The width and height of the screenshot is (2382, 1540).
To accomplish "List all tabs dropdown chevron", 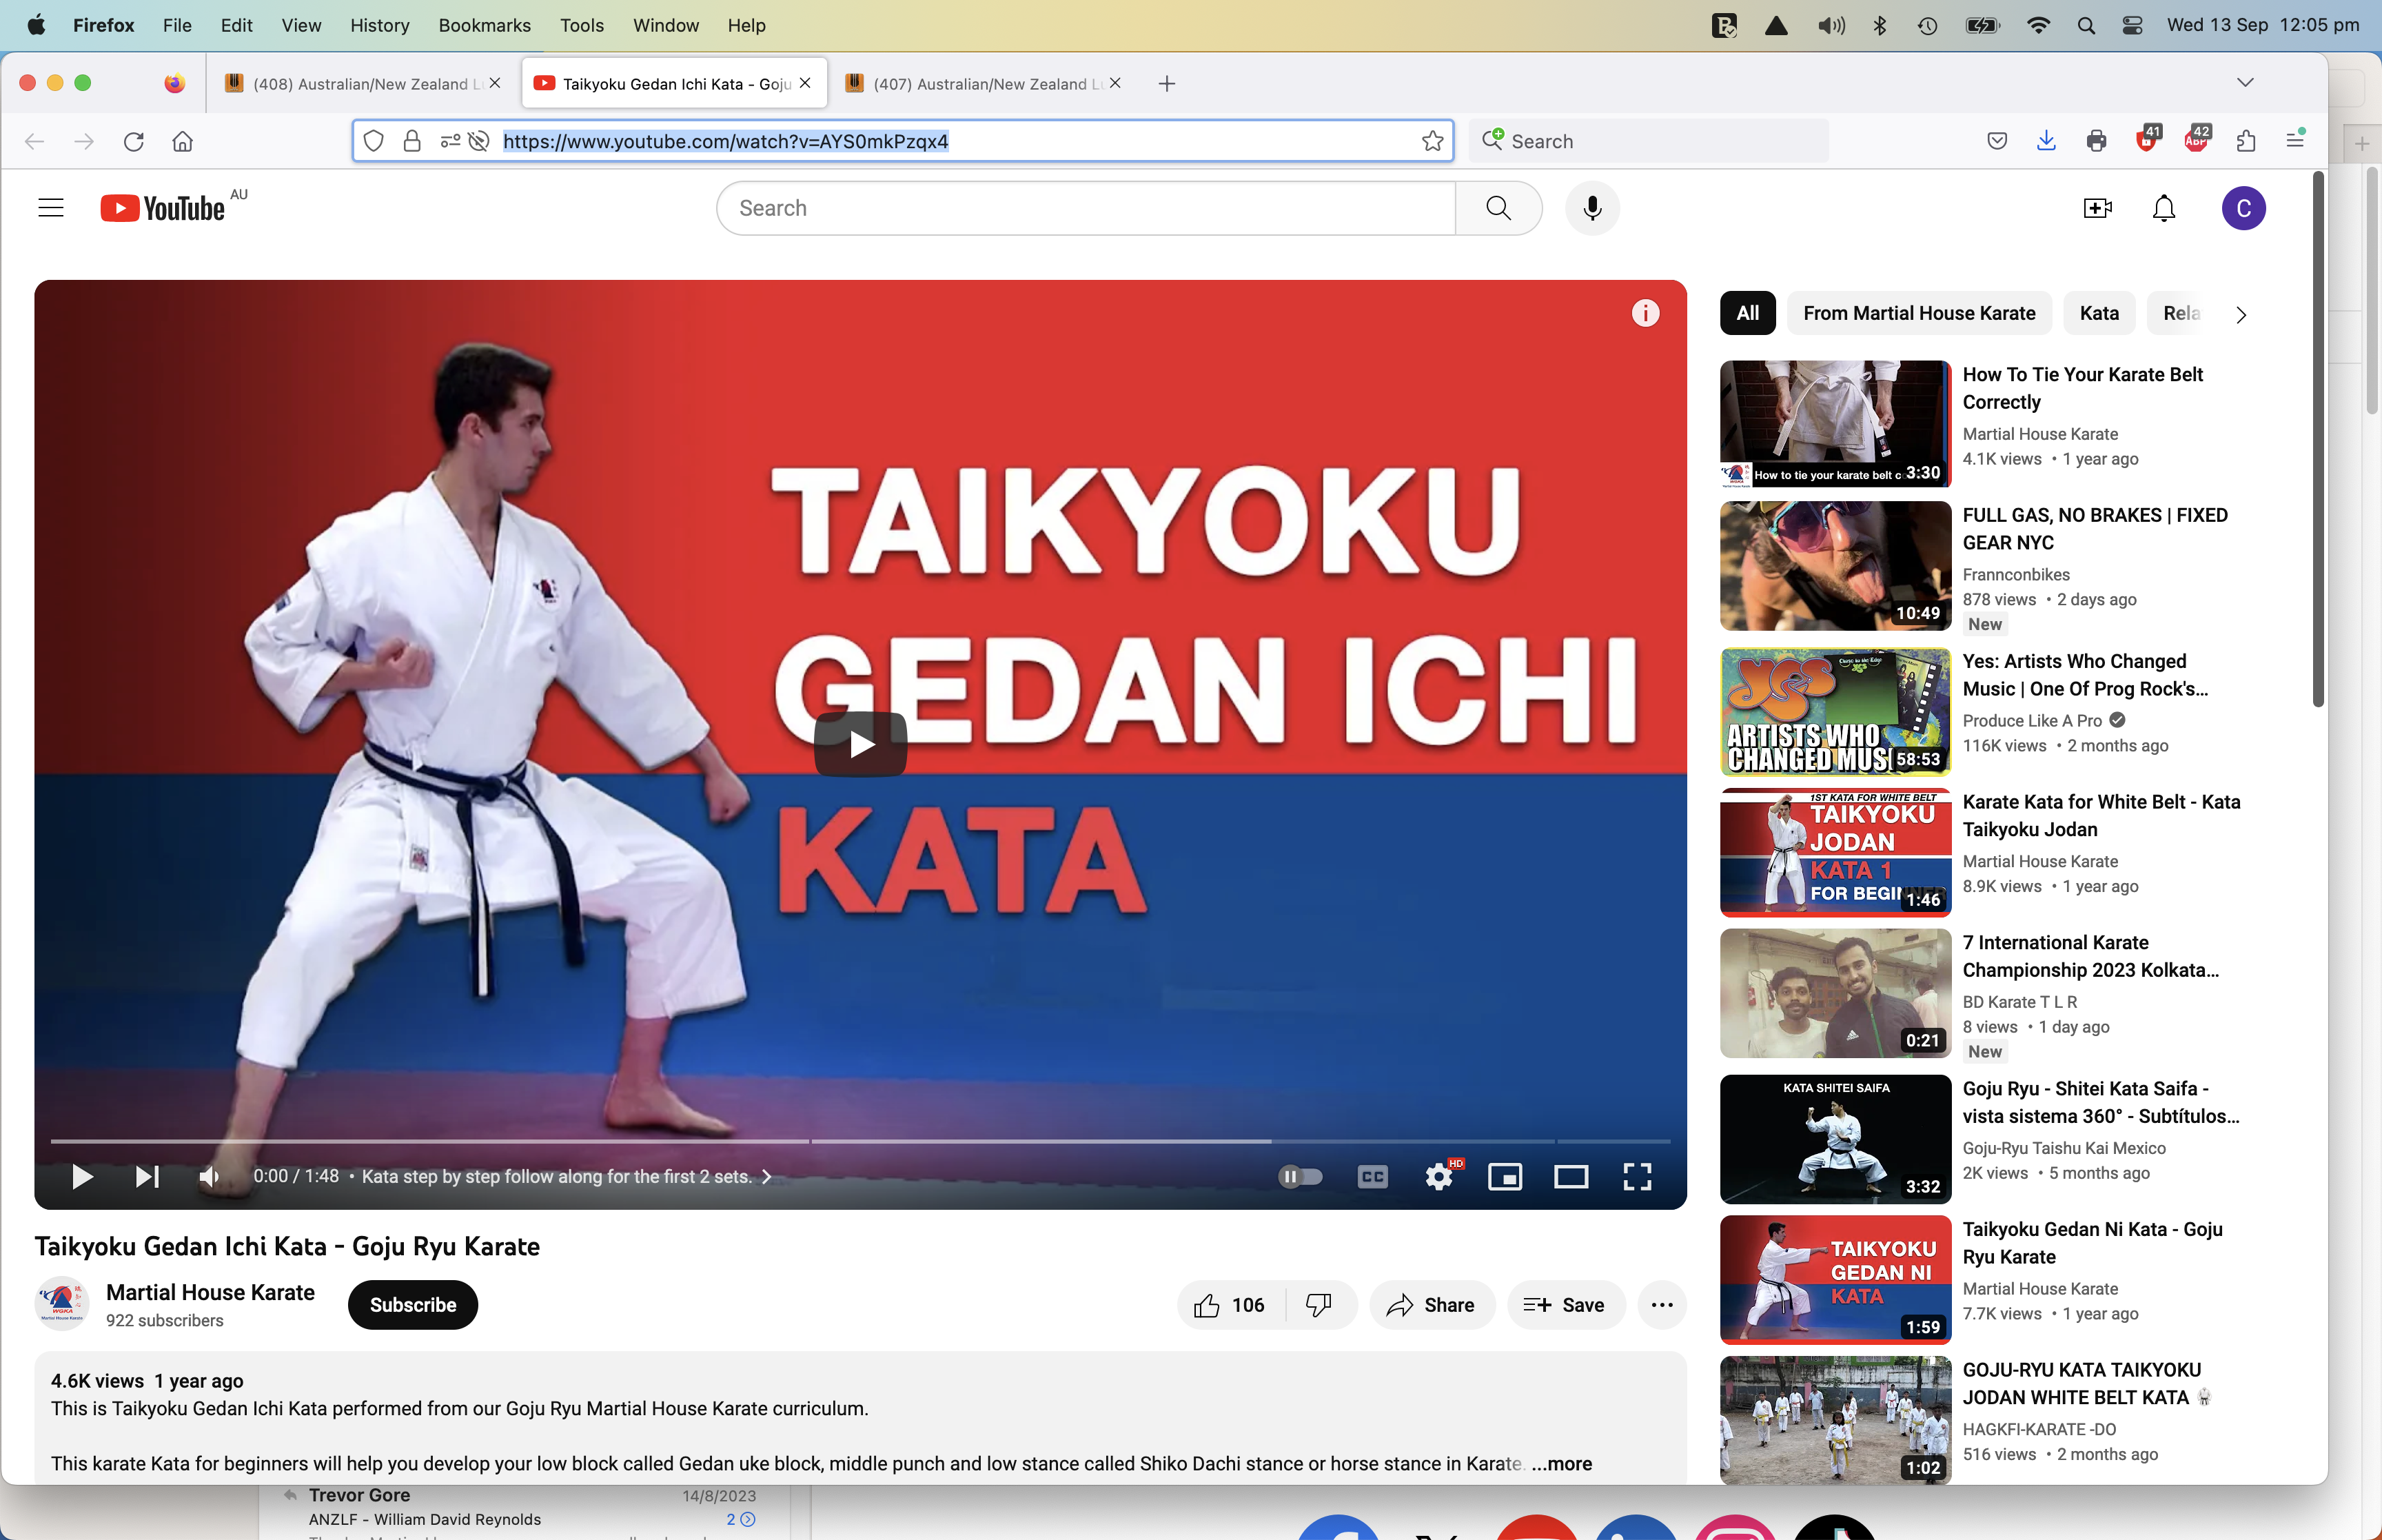I will pyautogui.click(x=2245, y=83).
